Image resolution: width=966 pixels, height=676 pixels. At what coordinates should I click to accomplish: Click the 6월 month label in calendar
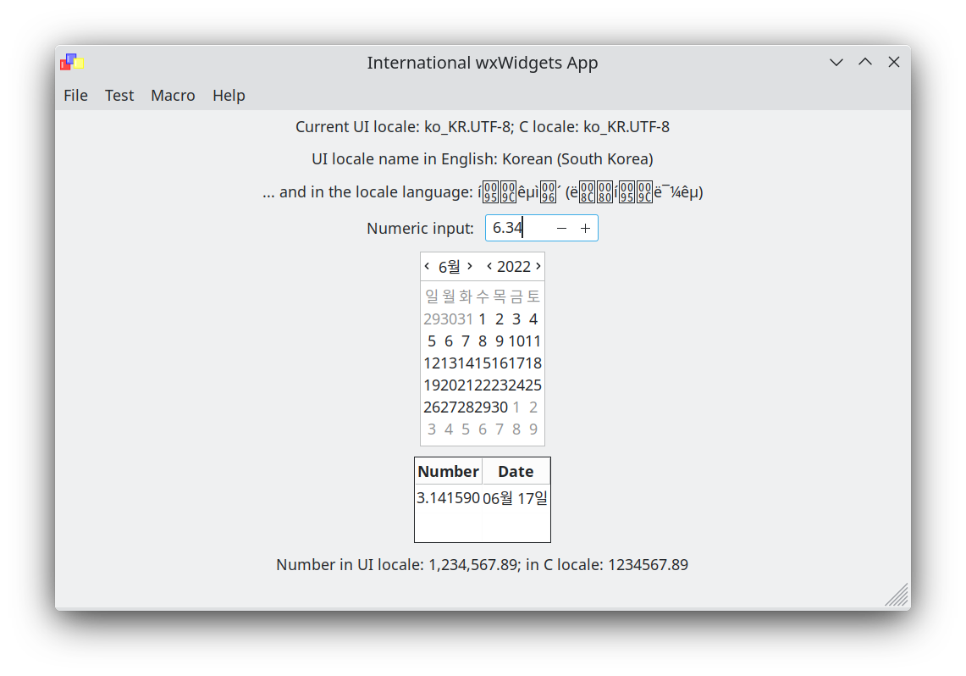[449, 267]
